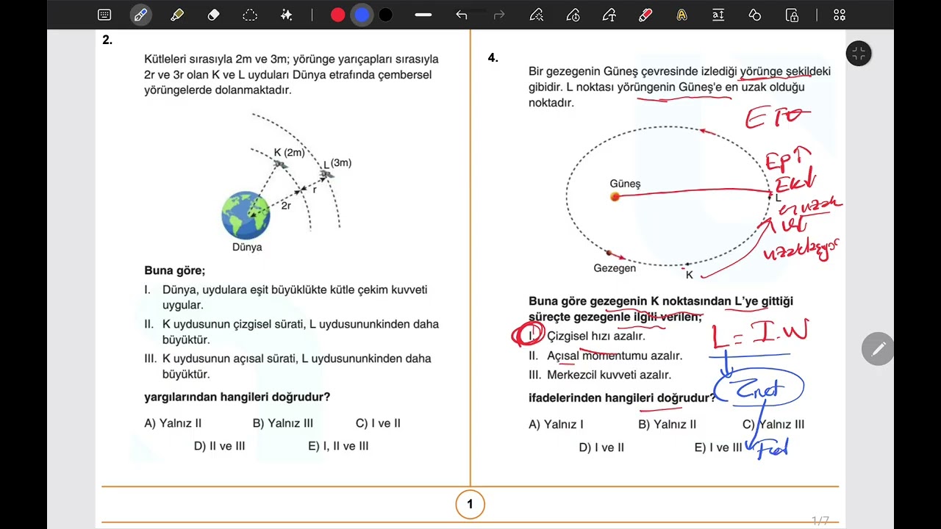Select answer option B) Yalnız III in question 2
Image resolution: width=941 pixels, height=529 pixels.
283,423
